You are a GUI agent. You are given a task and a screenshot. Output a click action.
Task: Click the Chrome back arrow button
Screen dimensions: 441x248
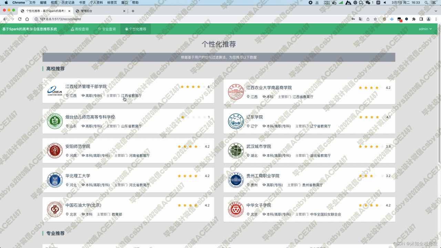tap(5, 19)
